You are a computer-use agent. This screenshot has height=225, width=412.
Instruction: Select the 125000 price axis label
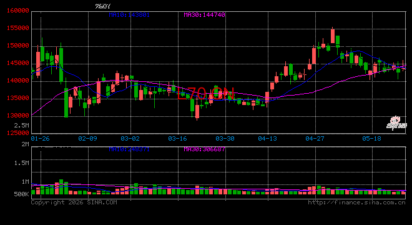click(17, 133)
